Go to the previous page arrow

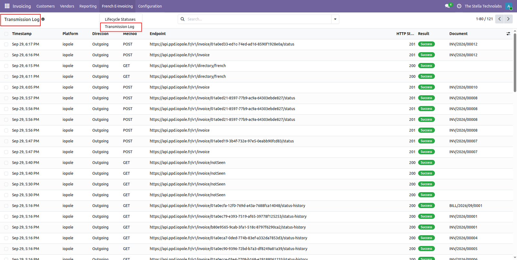[x=500, y=19]
